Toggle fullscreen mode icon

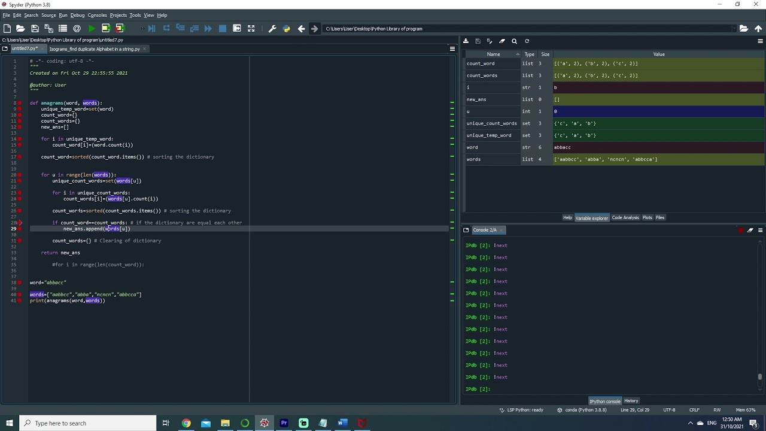251,28
